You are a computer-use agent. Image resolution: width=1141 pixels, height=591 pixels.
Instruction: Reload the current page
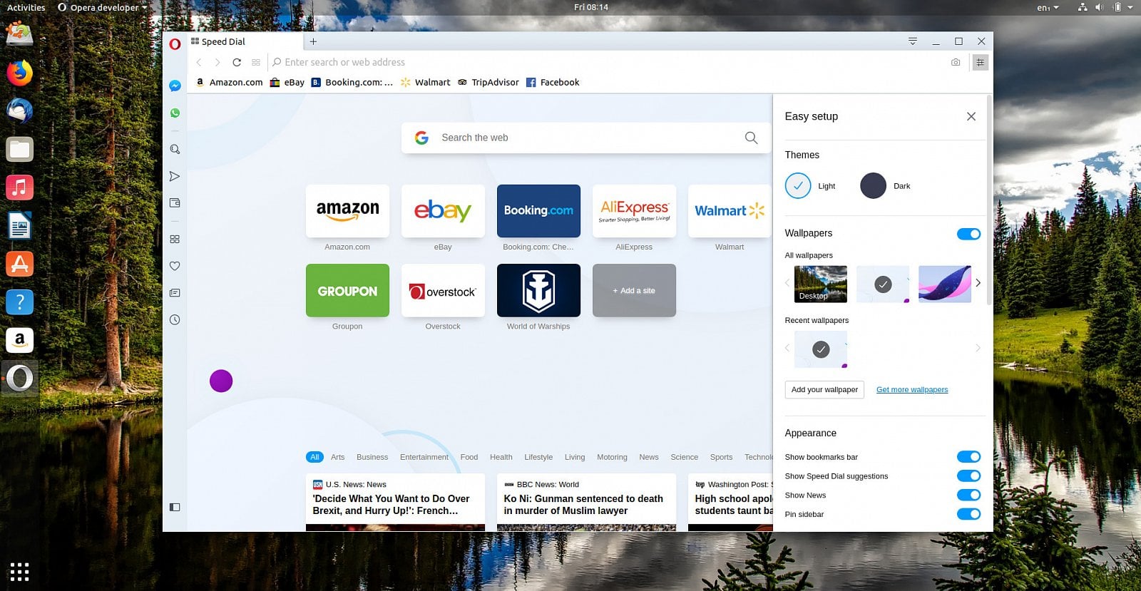click(x=237, y=62)
